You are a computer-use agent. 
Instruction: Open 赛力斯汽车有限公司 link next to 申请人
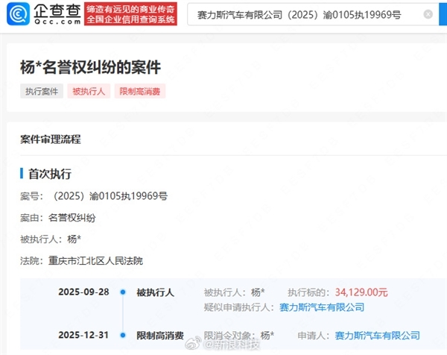tap(377, 336)
